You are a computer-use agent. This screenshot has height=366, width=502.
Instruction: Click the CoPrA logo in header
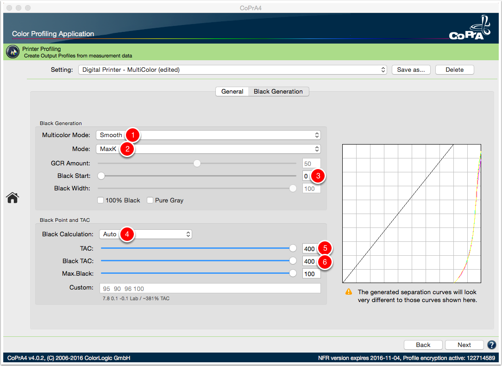pyautogui.click(x=470, y=28)
